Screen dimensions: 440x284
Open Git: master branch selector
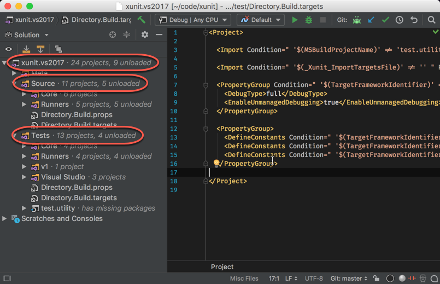(349, 279)
